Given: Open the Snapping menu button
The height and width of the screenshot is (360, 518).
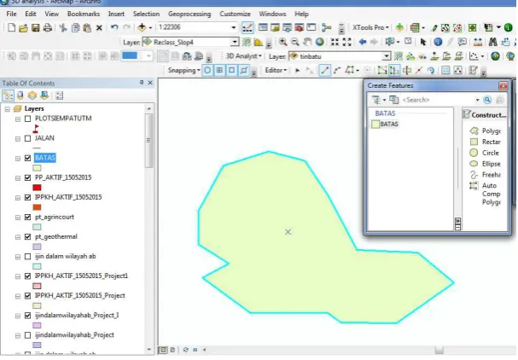Looking at the screenshot, I should (183, 70).
